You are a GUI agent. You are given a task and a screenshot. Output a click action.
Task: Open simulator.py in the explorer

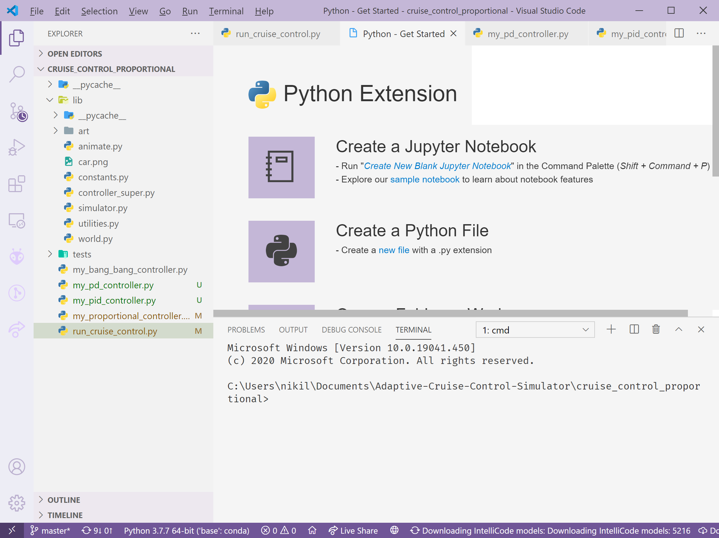coord(123,208)
